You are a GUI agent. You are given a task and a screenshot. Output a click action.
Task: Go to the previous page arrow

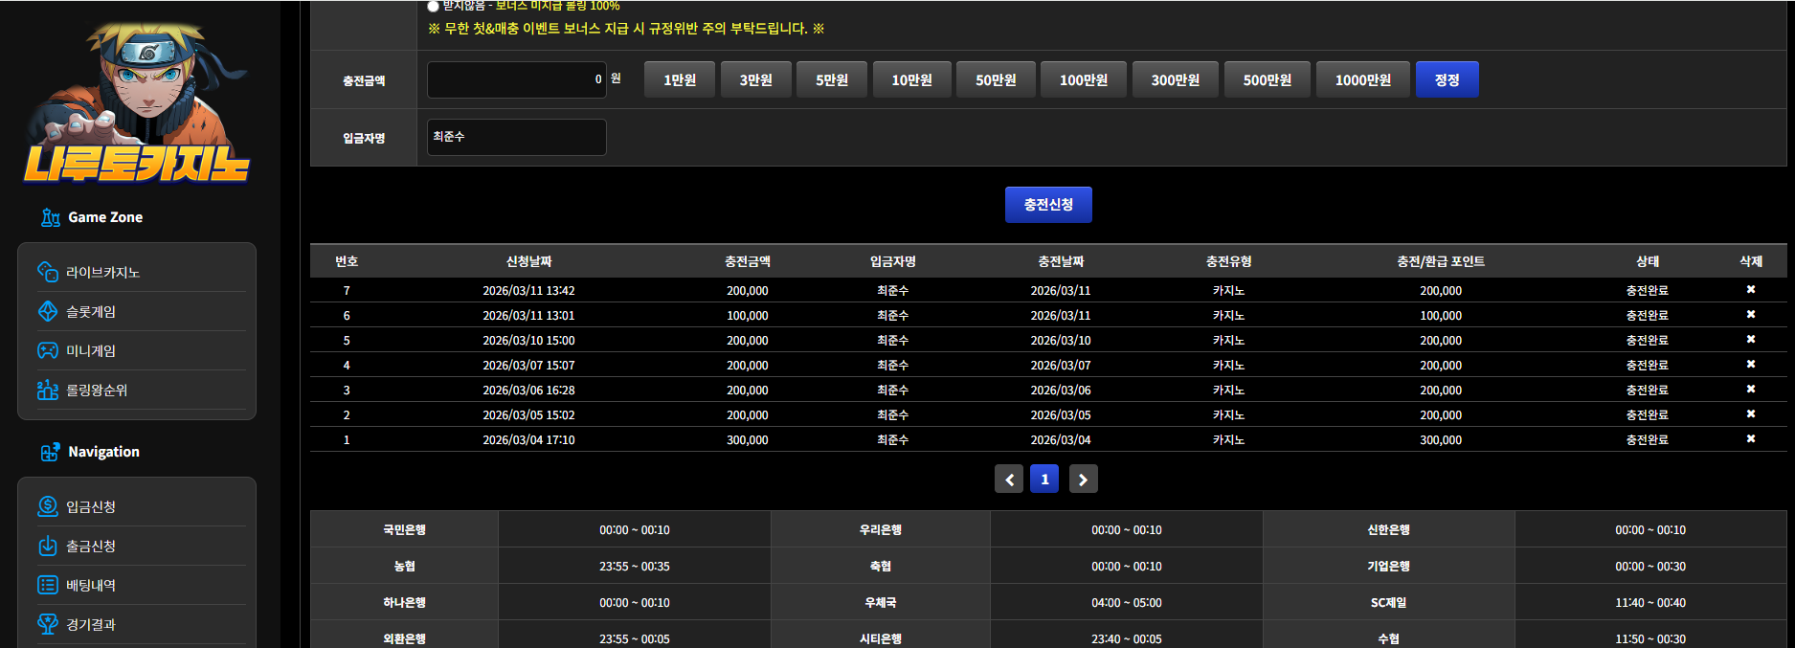click(1009, 480)
